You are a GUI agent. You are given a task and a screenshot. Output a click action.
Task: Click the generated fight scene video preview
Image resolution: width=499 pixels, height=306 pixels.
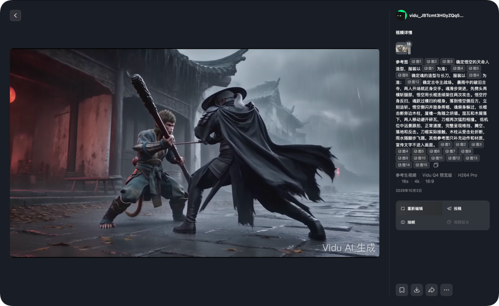[195, 153]
